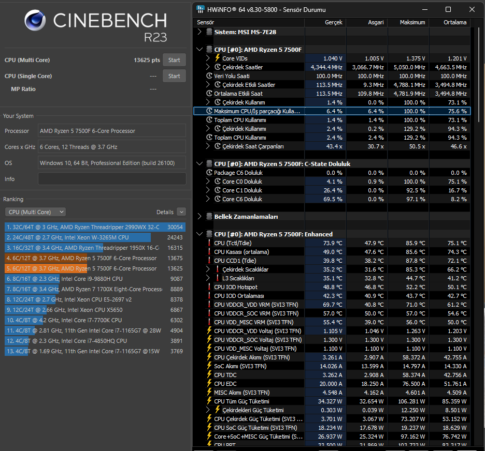Click the Maksimum column header

tap(408, 22)
